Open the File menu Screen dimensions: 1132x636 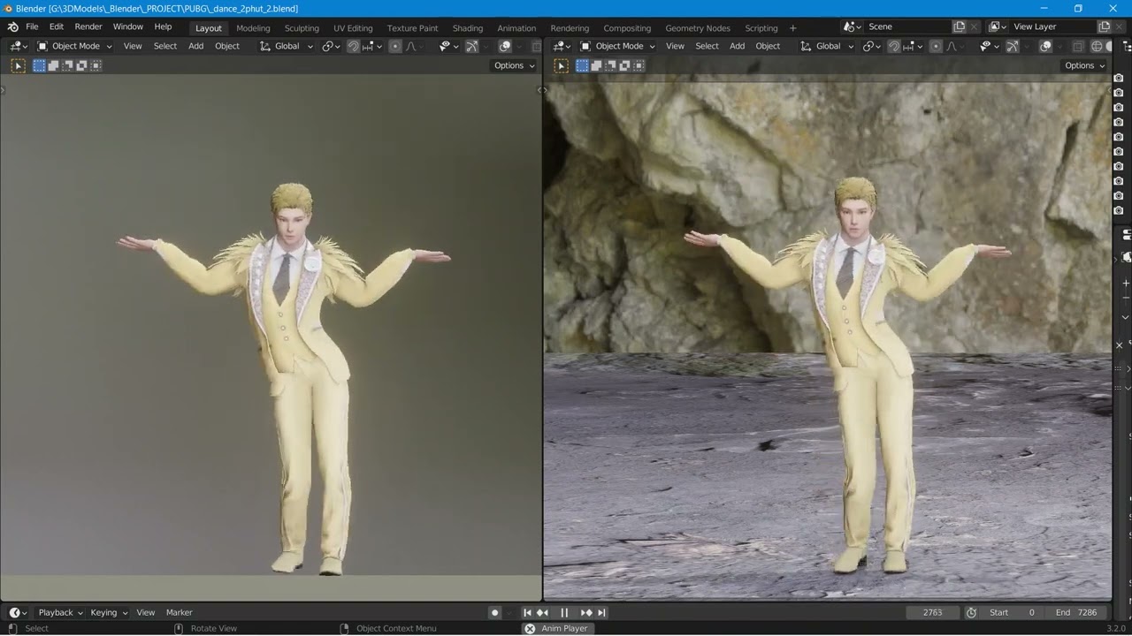click(32, 27)
